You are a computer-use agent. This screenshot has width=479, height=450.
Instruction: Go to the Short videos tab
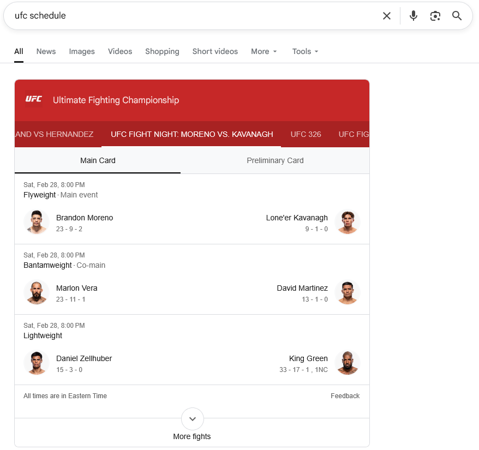point(215,51)
